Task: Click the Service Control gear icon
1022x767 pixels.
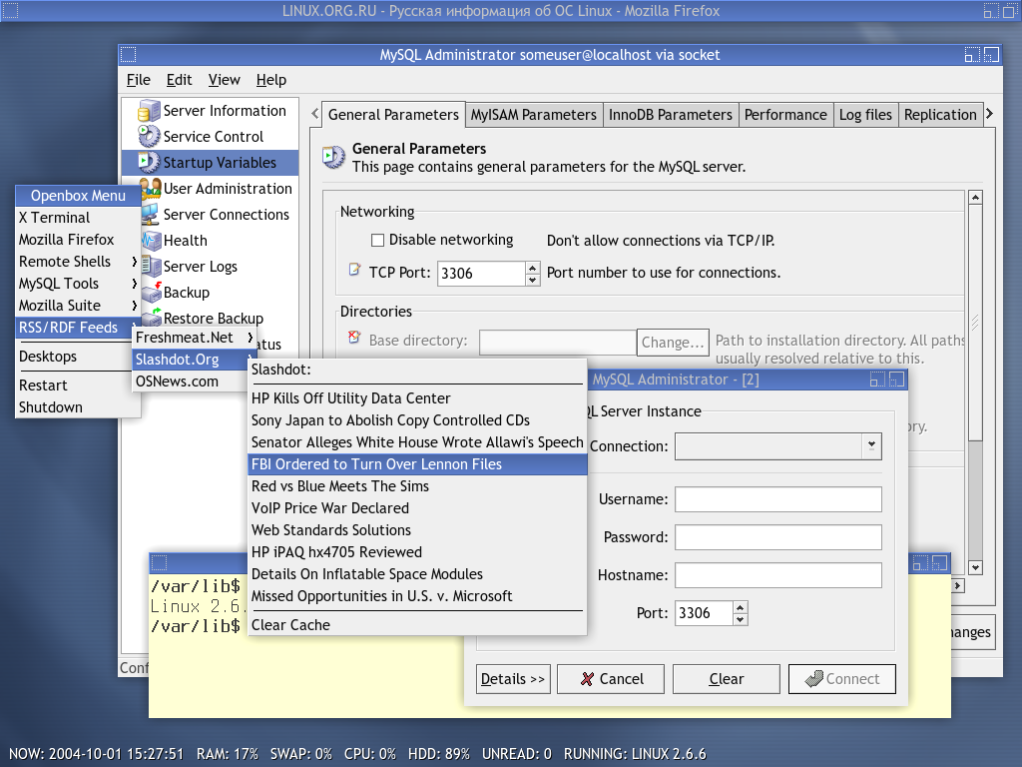Action: 150,136
